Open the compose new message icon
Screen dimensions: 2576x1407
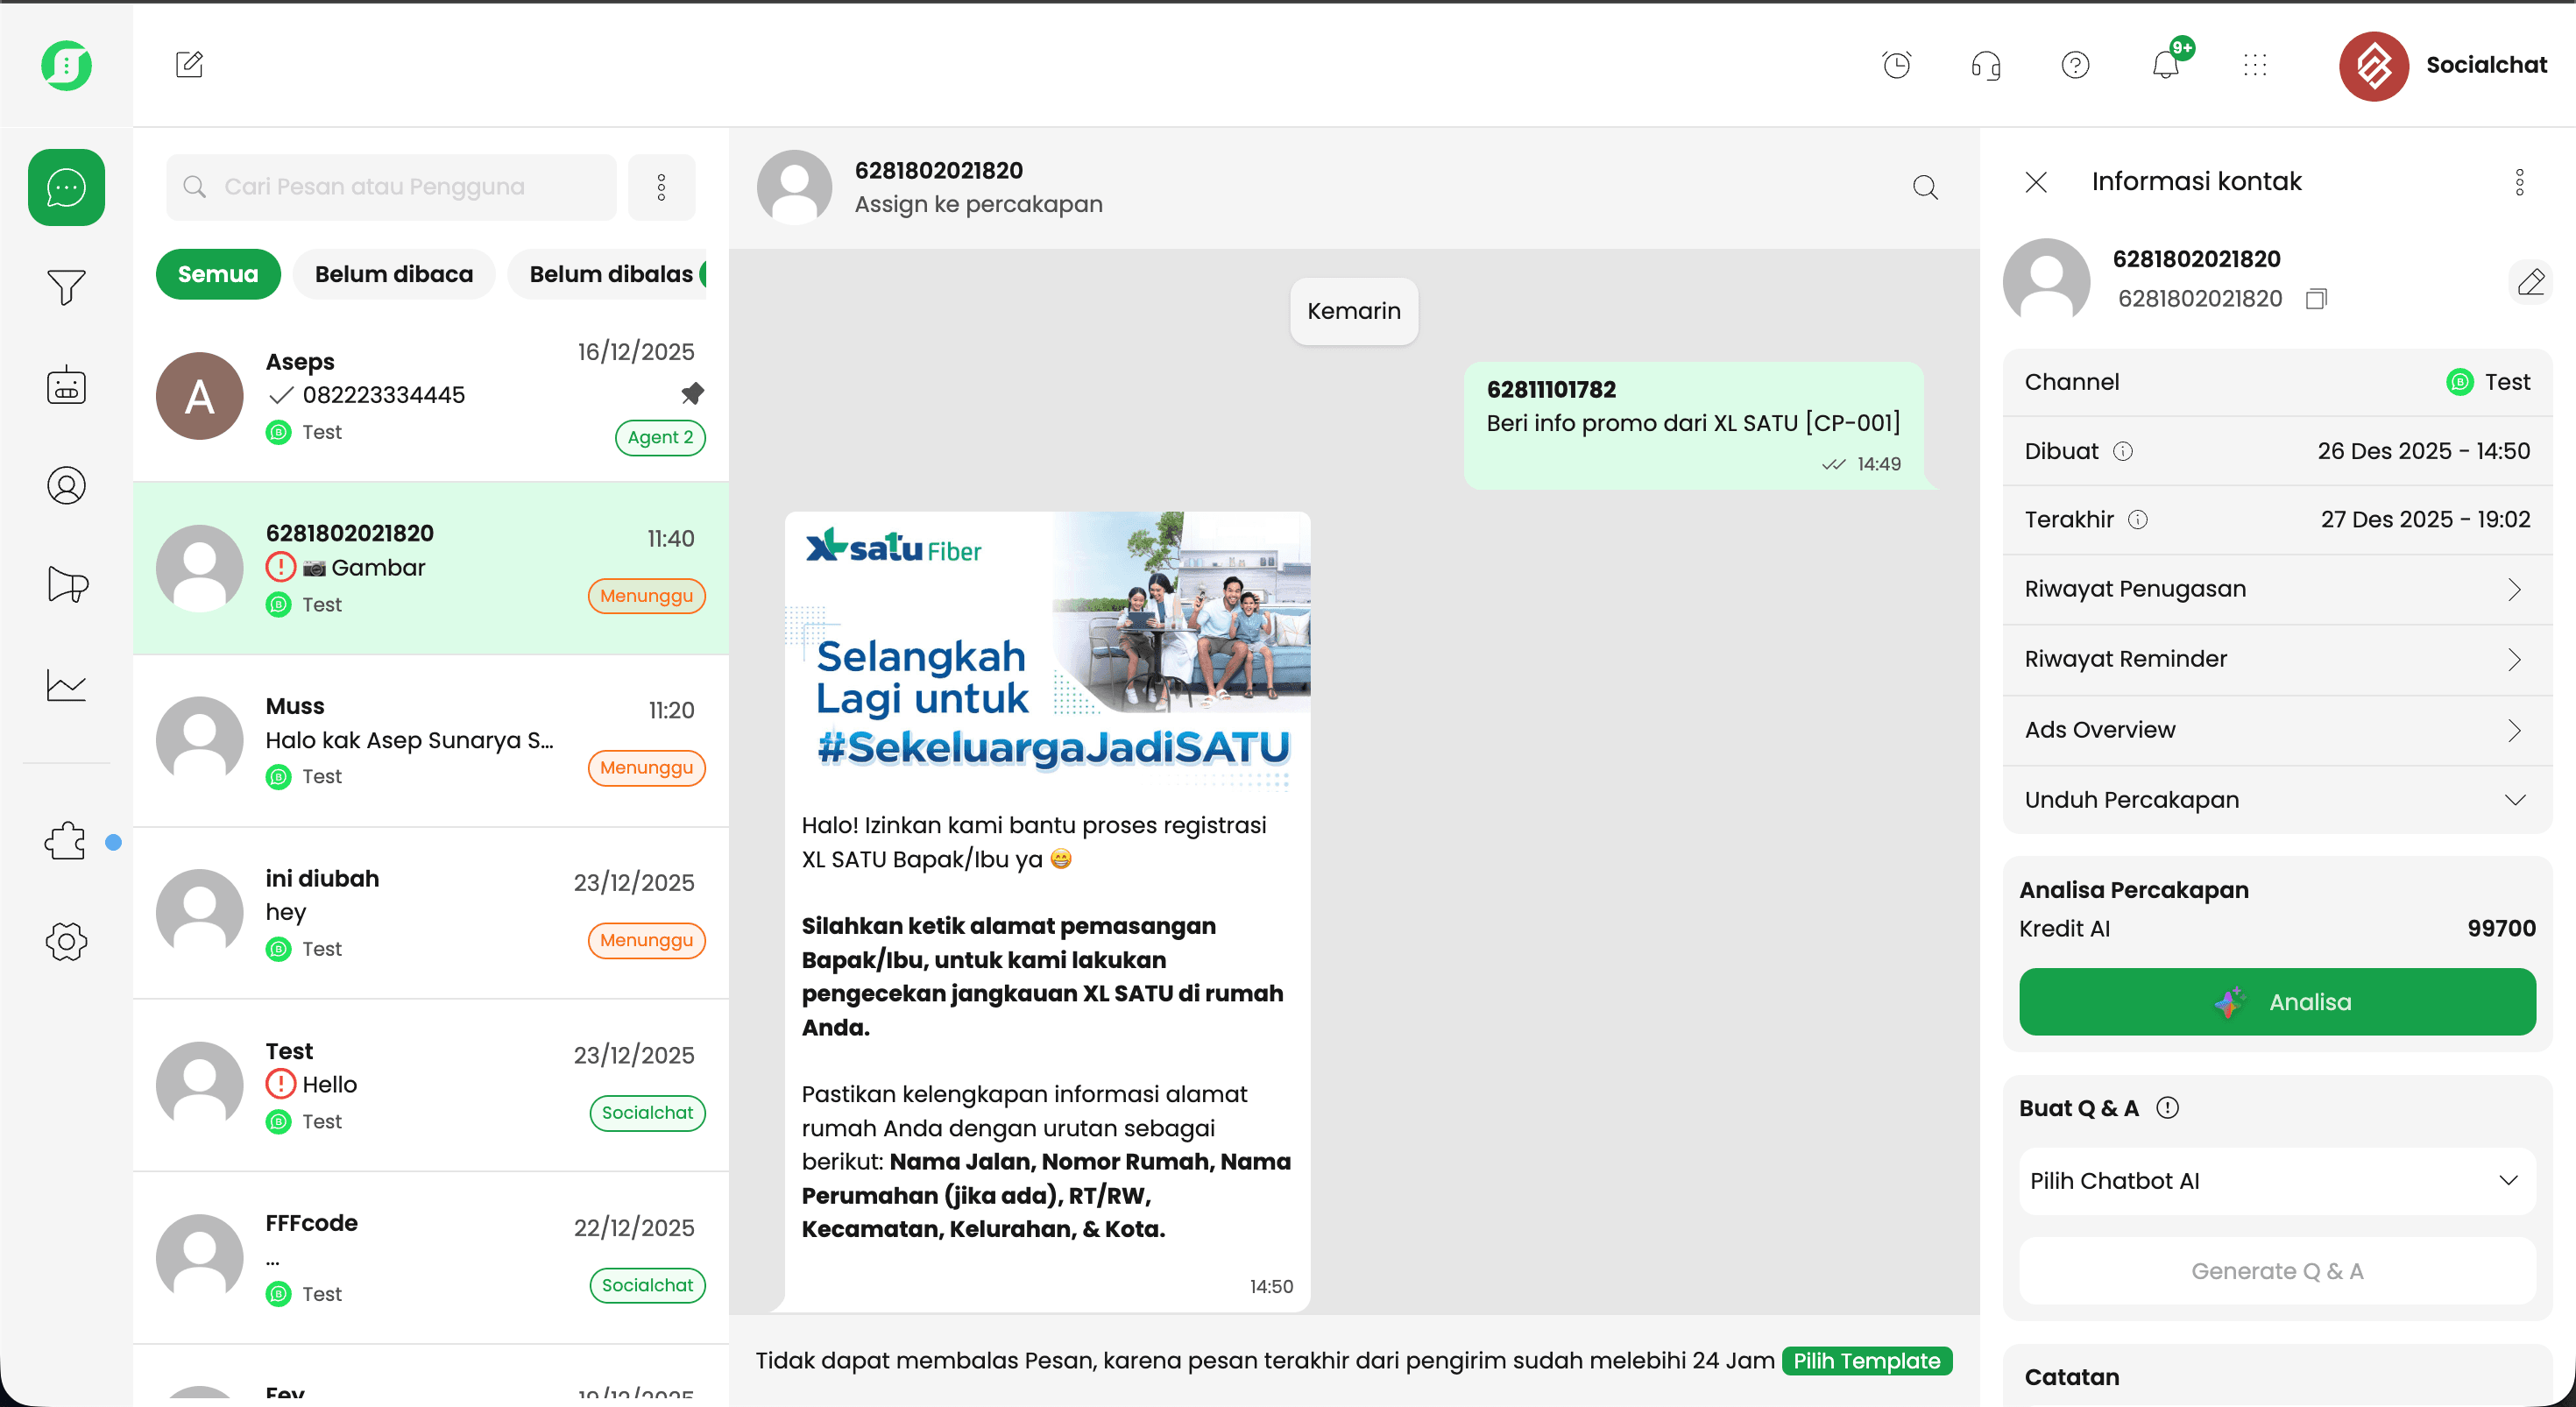coord(189,65)
